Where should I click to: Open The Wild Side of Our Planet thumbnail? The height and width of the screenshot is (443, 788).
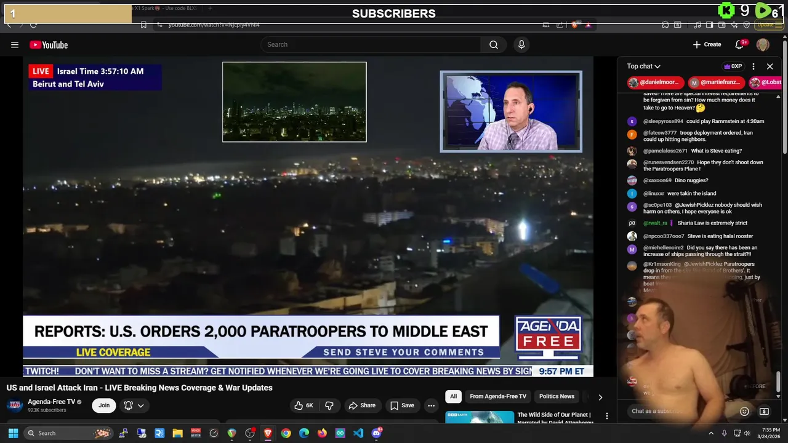pos(480,417)
